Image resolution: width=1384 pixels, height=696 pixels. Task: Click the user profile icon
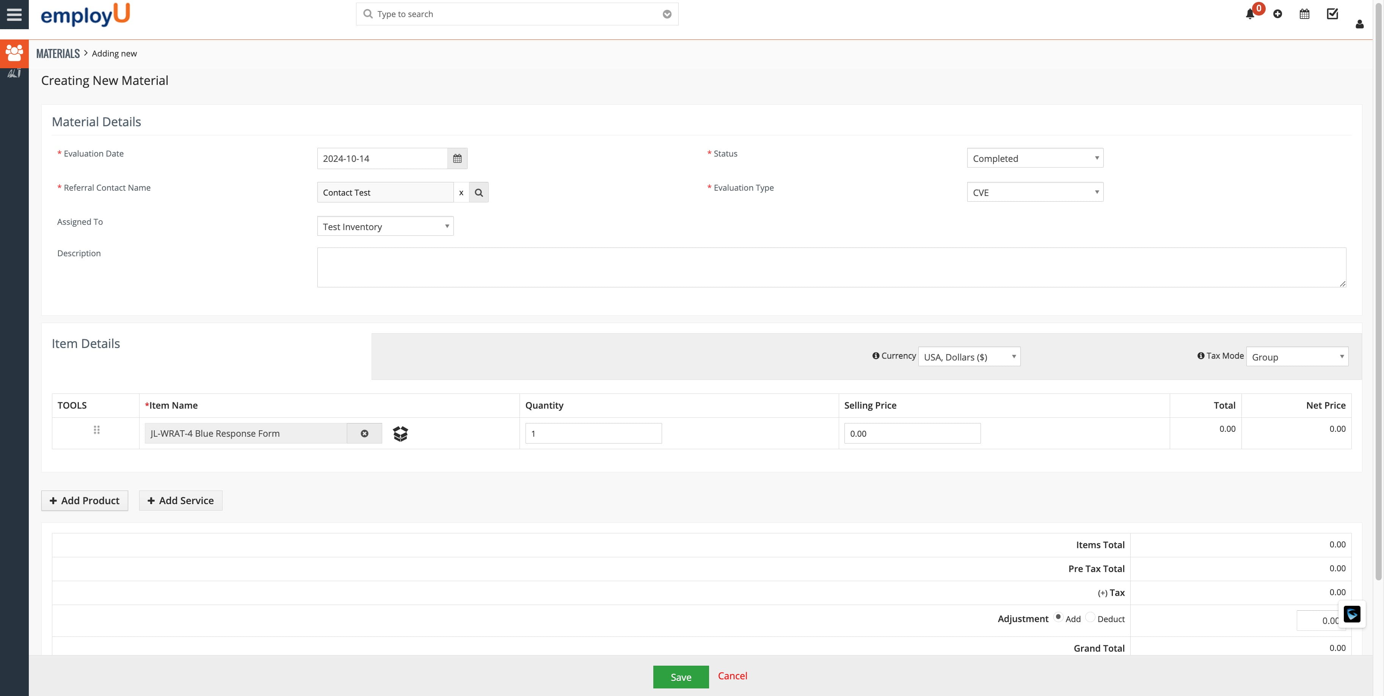1359,24
